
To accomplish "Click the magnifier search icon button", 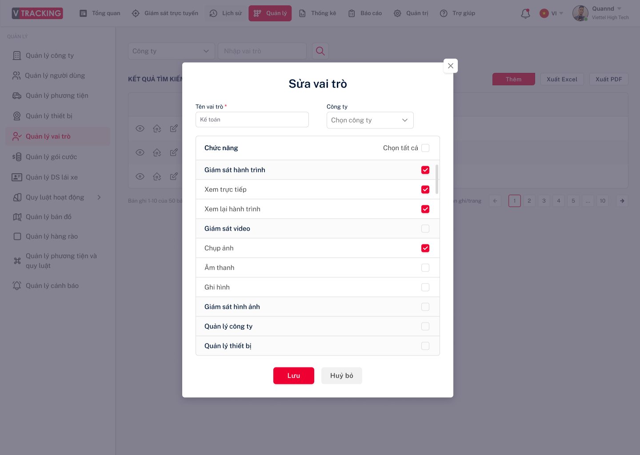I will (x=320, y=51).
